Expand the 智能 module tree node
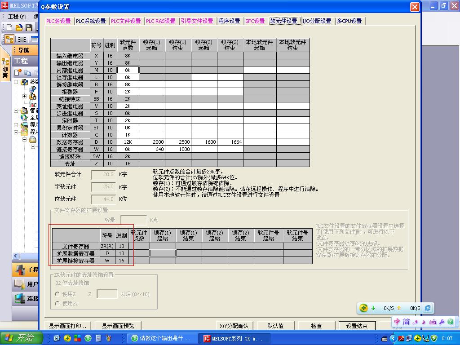This screenshot has width=460, height=345. tap(16, 111)
